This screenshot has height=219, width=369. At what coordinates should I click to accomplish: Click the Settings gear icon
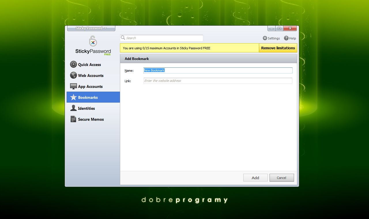coord(265,38)
